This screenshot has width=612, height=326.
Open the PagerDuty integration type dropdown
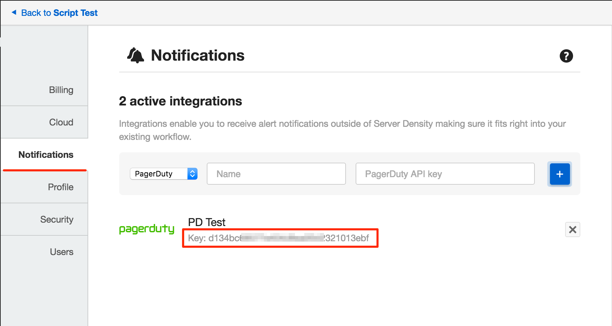click(163, 174)
